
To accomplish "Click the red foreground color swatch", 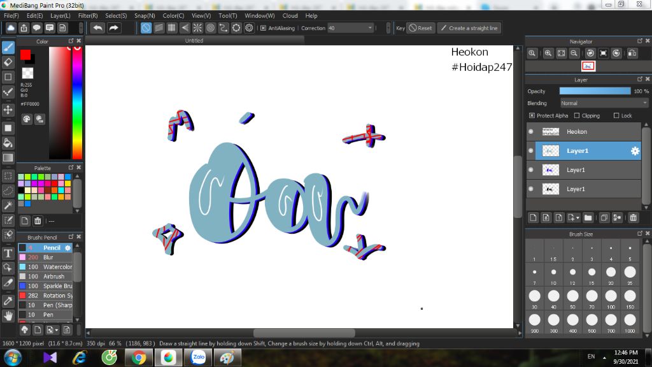I will point(25,55).
